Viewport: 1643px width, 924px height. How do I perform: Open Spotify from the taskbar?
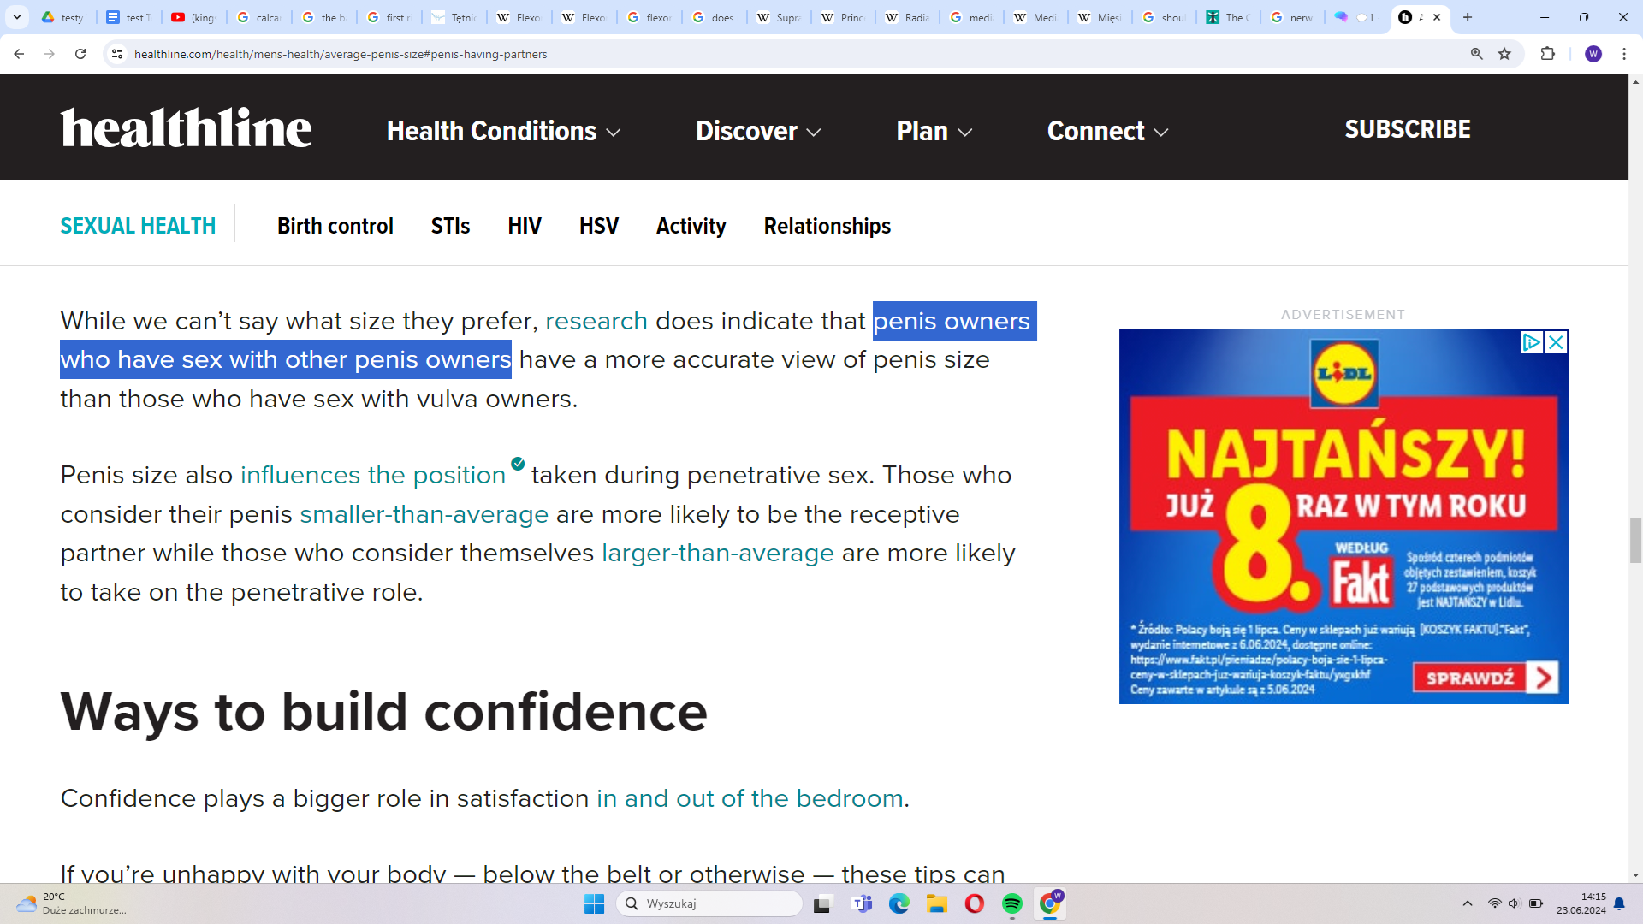(1012, 903)
